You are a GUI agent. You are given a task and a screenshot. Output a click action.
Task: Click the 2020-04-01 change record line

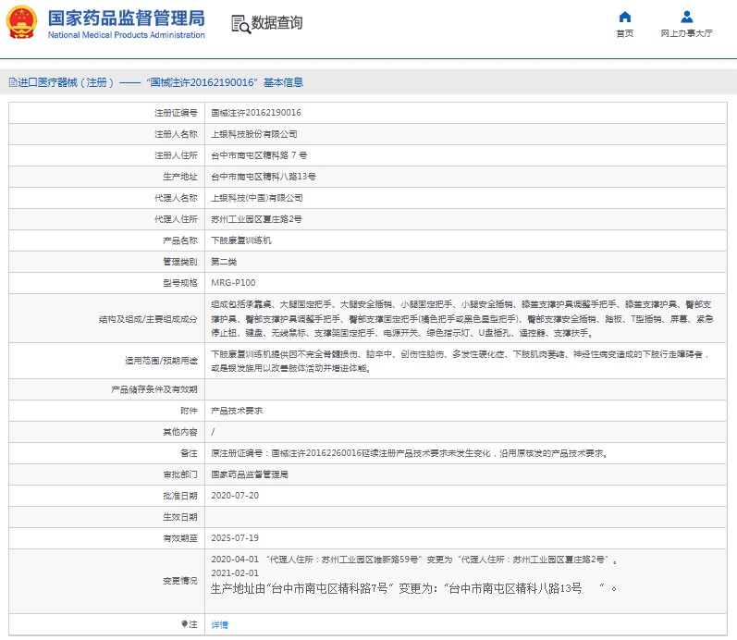point(414,560)
